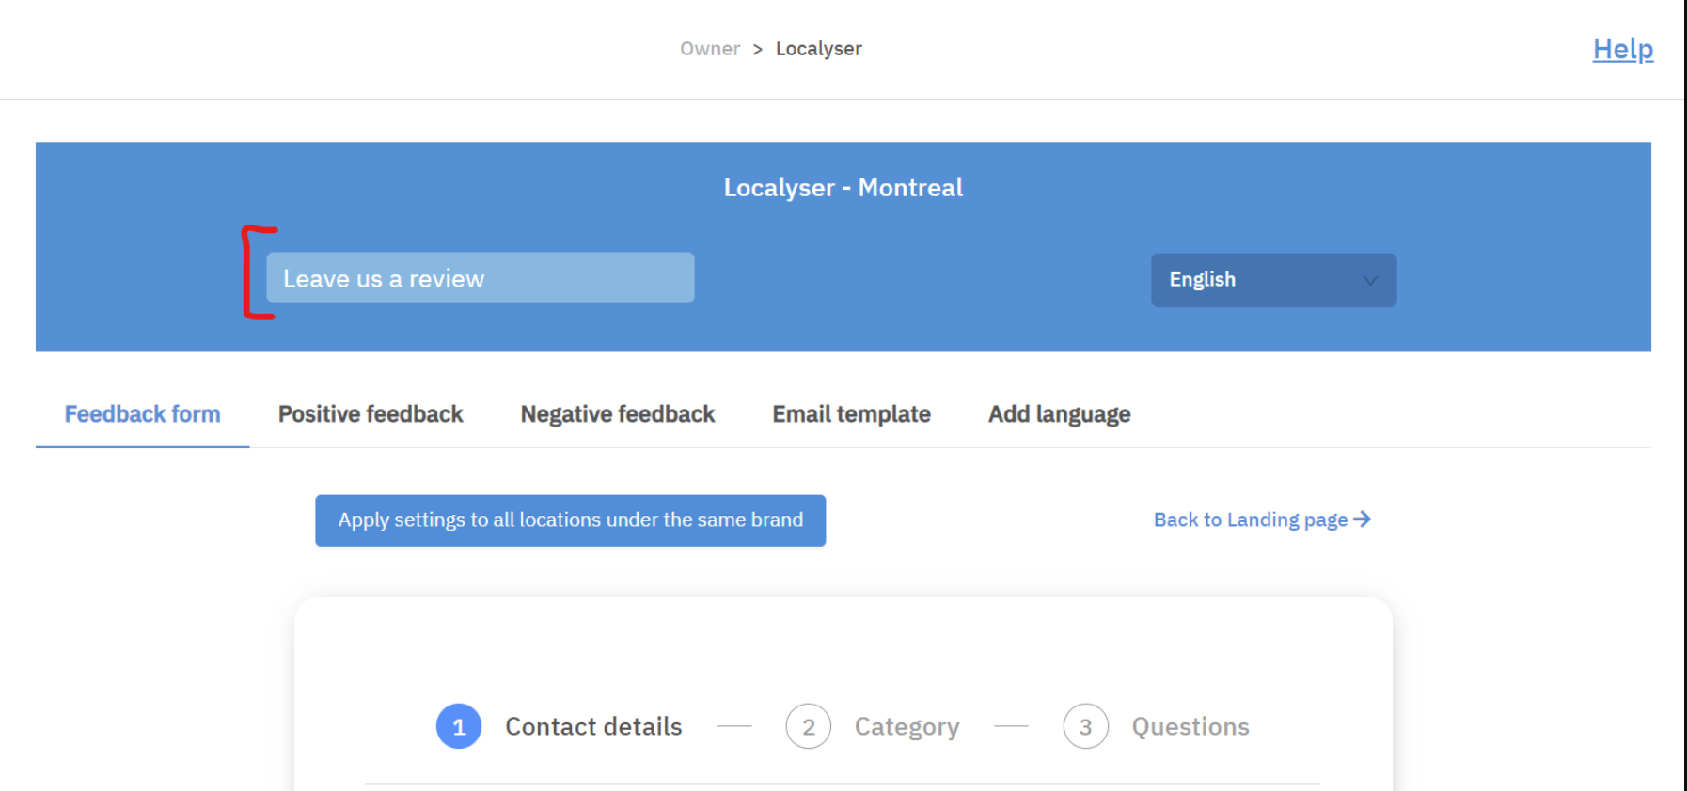The image size is (1687, 791).
Task: Click the Contact details step label
Action: (593, 726)
